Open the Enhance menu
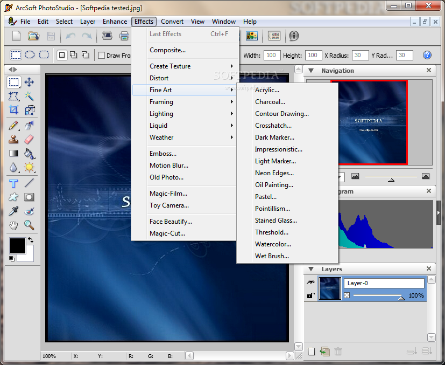445x365 pixels. [115, 22]
